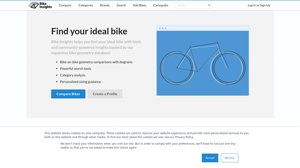Select Add Bikes in the navigation
The width and height of the screenshot is (300, 168).
click(140, 5)
